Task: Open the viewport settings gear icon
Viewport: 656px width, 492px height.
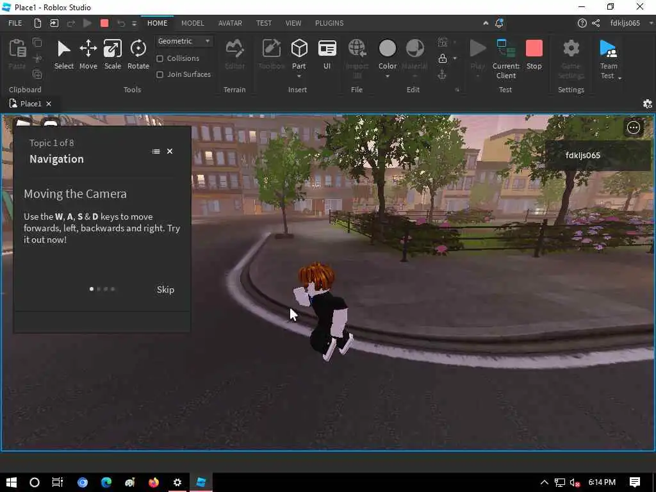Action: [x=647, y=104]
